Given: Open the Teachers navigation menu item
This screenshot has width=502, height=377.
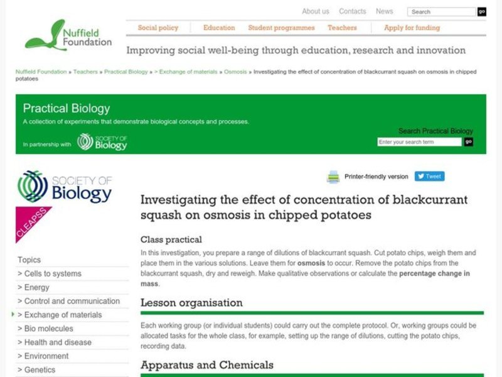Looking at the screenshot, I should pyautogui.click(x=343, y=28).
